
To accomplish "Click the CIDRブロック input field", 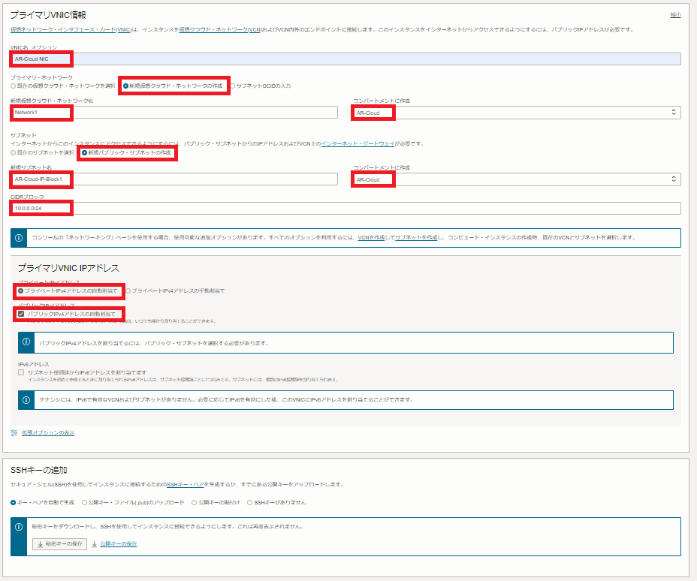I will coord(345,208).
